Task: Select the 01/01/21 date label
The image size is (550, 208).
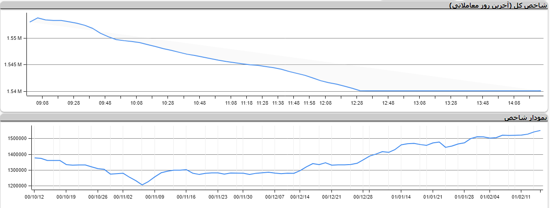Action: 433,196
